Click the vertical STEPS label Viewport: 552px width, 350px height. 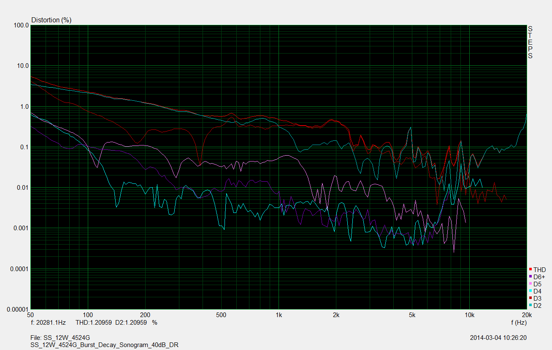530,42
